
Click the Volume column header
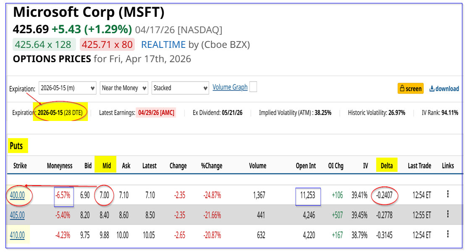point(257,166)
